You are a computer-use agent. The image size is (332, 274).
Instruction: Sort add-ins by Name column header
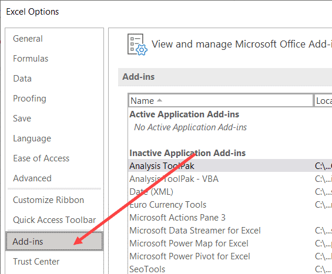pyautogui.click(x=220, y=101)
